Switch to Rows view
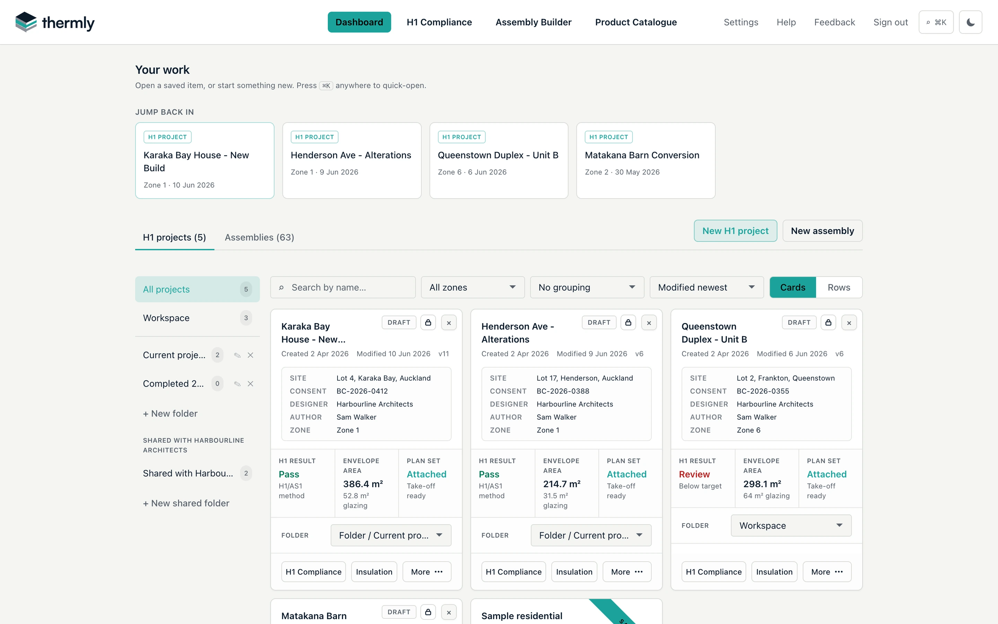 click(x=839, y=287)
